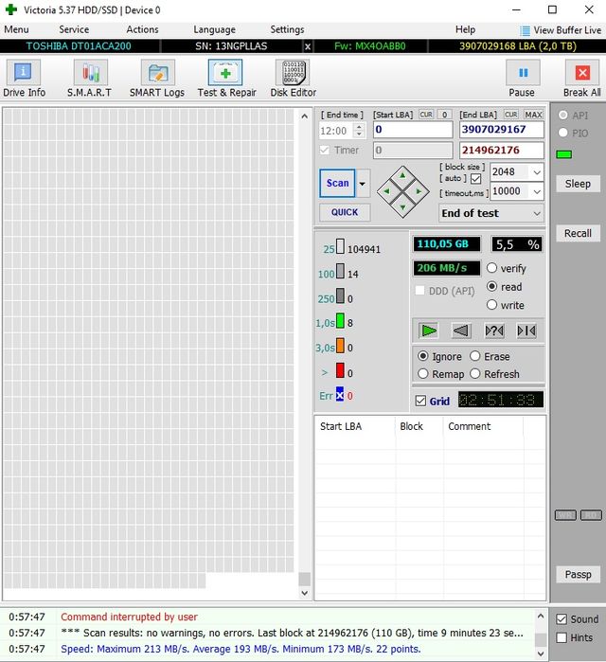Click the random scan ▷?◁ button
Viewport: 606px width, 662px height.
494,331
